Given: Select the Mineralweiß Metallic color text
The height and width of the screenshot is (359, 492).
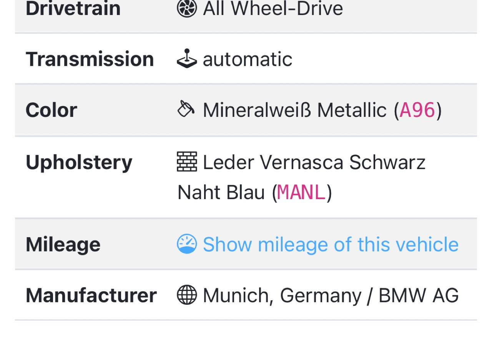Looking at the screenshot, I should [x=294, y=110].
